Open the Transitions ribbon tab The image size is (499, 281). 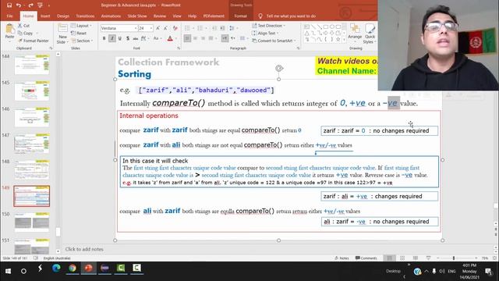click(85, 16)
